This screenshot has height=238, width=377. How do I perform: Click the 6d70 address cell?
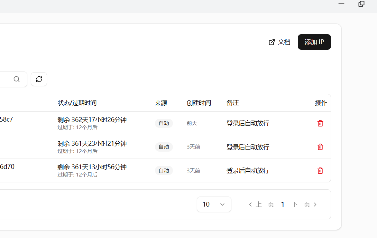tap(7, 166)
